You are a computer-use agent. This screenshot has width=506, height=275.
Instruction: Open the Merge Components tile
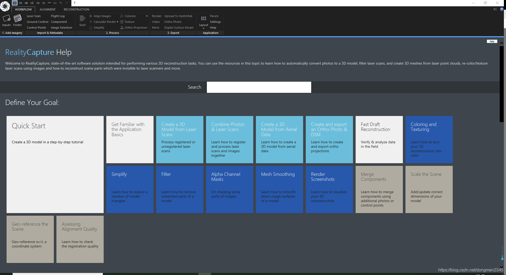click(379, 189)
